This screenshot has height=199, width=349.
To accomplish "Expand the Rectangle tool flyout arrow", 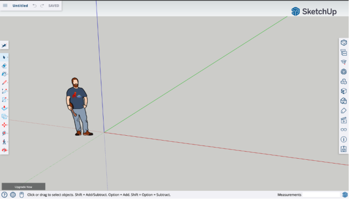I will (8, 100).
